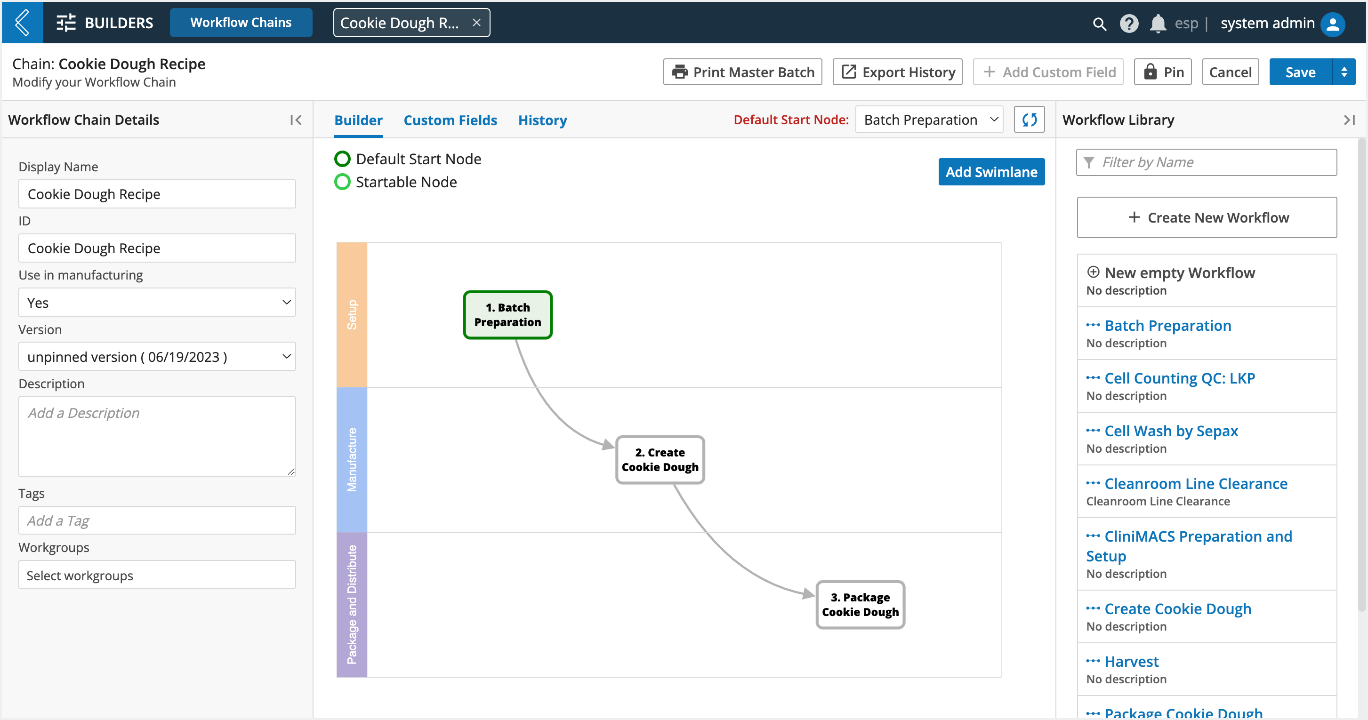Click the Add a Tag field

tap(157, 520)
